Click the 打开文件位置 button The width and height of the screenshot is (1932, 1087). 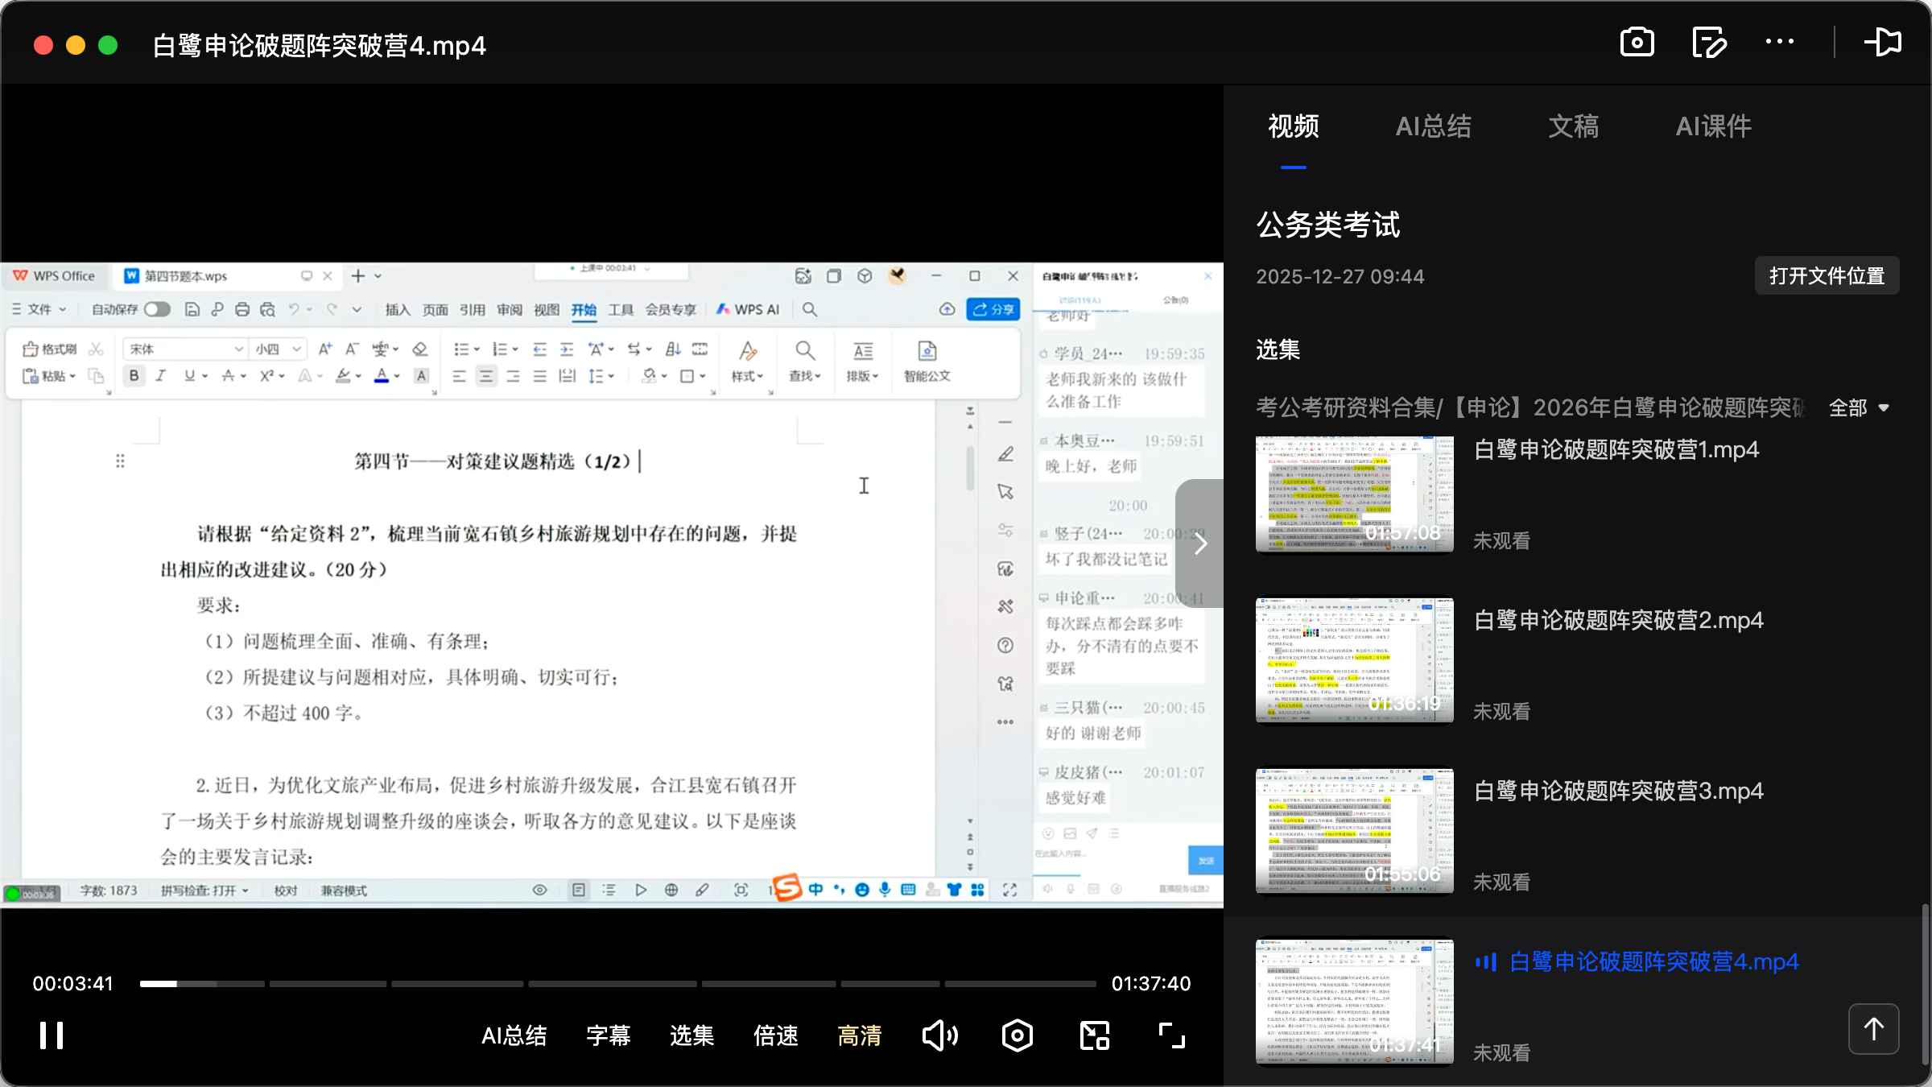pos(1827,275)
